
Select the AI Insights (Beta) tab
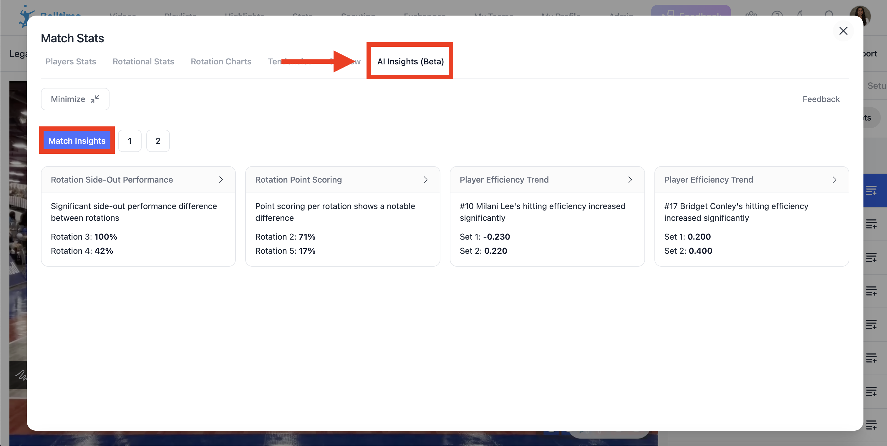click(410, 61)
